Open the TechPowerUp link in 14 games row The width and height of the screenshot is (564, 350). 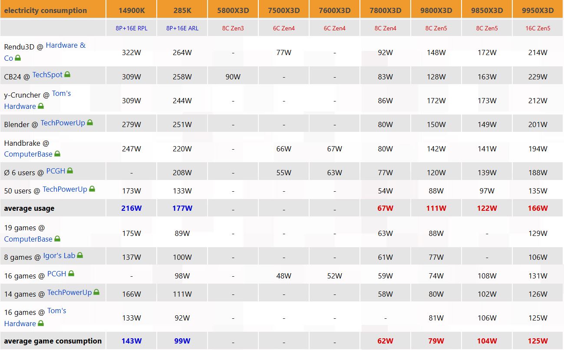(69, 292)
